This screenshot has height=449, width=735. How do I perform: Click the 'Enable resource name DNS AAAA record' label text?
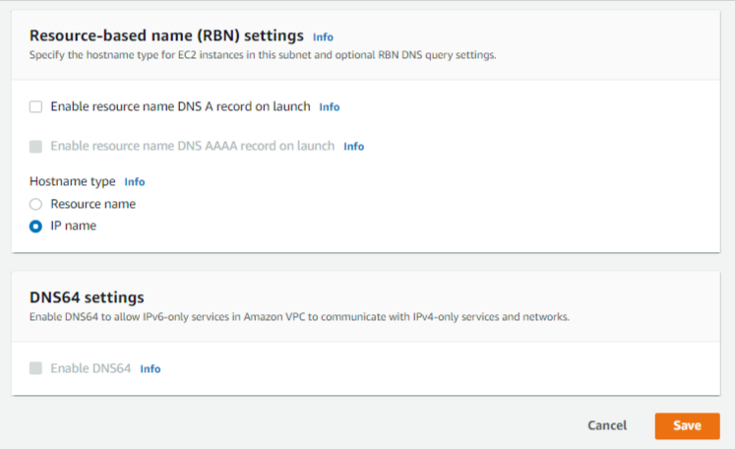click(192, 146)
